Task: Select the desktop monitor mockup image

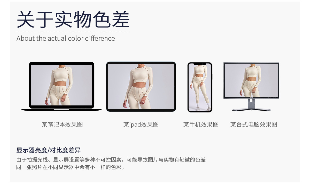Action: [x=251, y=87]
